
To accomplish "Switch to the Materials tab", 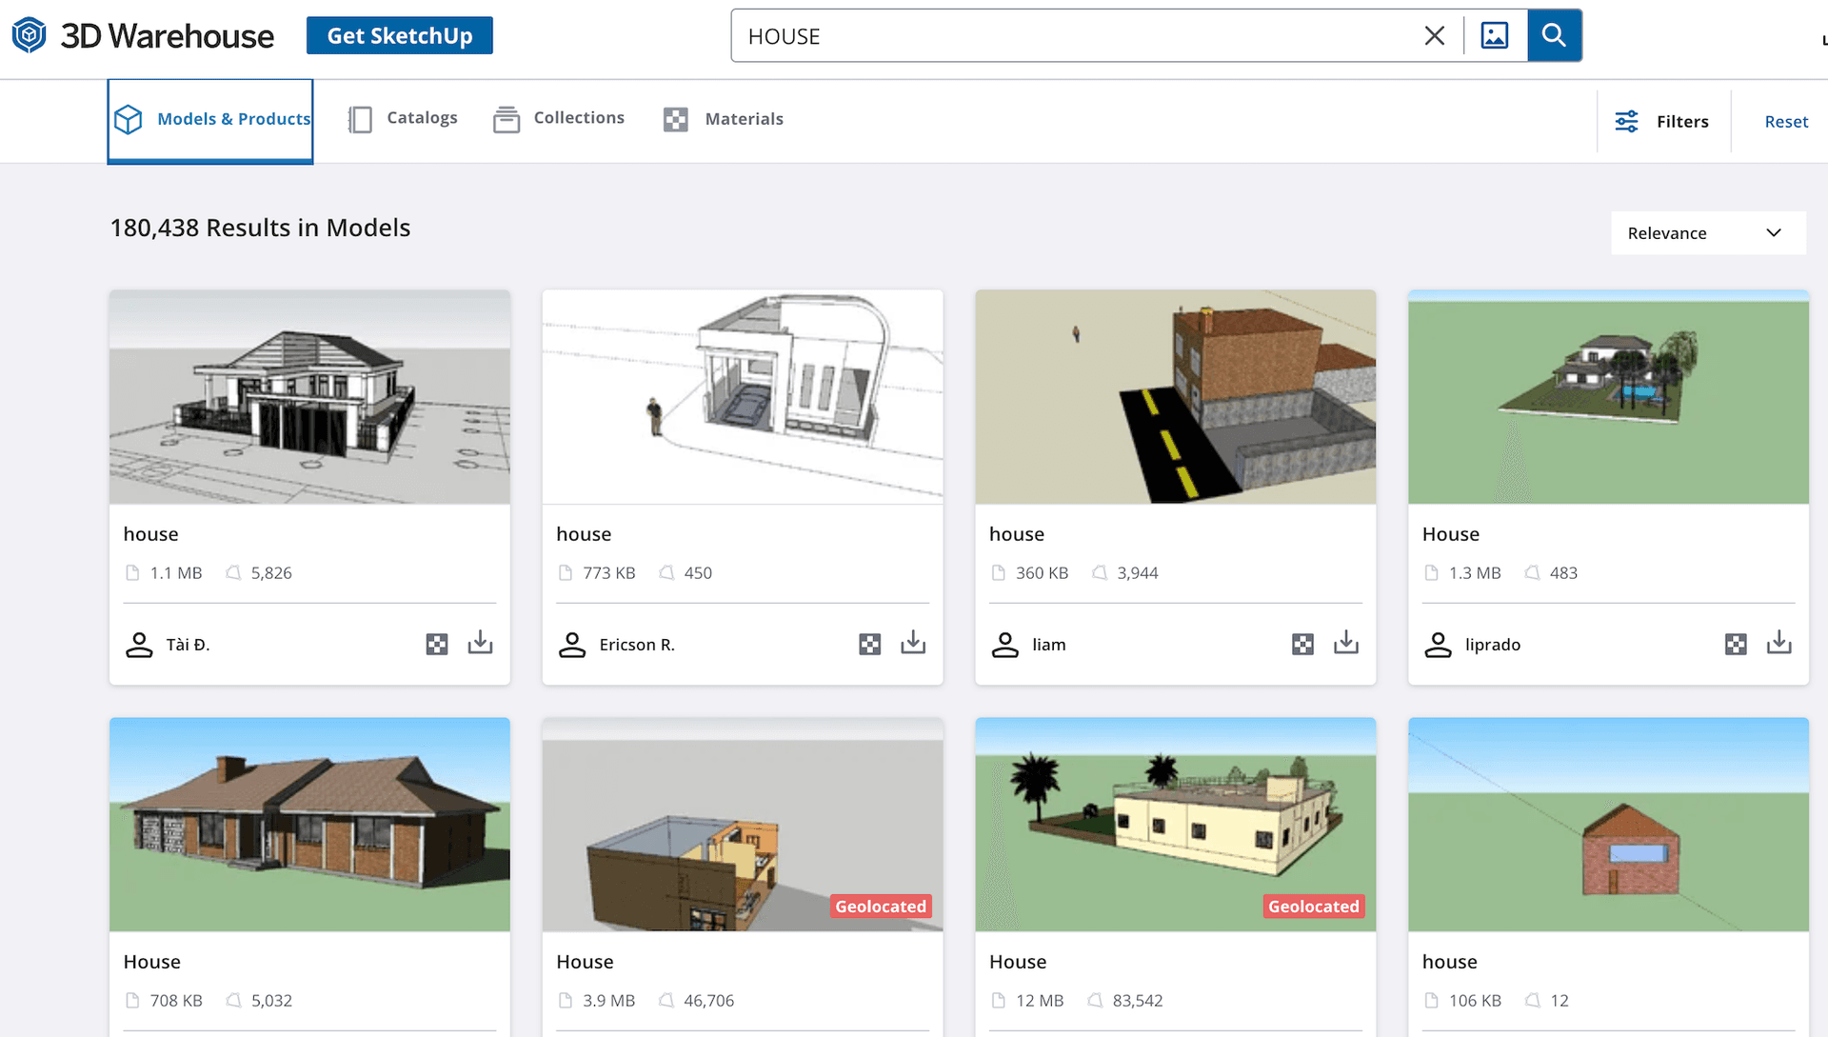I will (x=724, y=119).
